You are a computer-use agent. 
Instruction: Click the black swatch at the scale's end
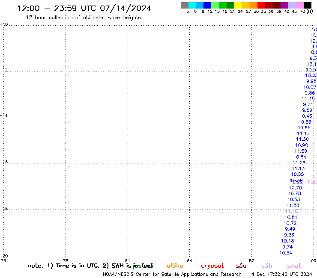pyautogui.click(x=308, y=5)
